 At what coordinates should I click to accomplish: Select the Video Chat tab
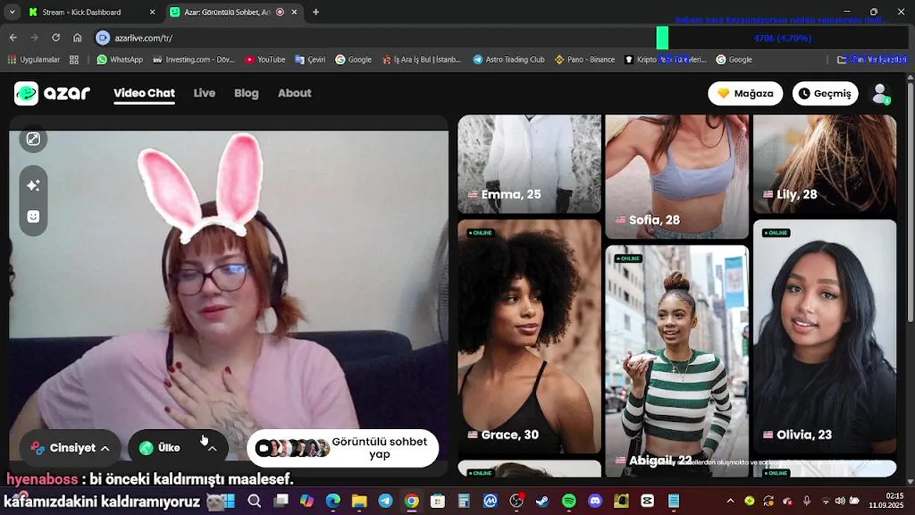[x=144, y=93]
